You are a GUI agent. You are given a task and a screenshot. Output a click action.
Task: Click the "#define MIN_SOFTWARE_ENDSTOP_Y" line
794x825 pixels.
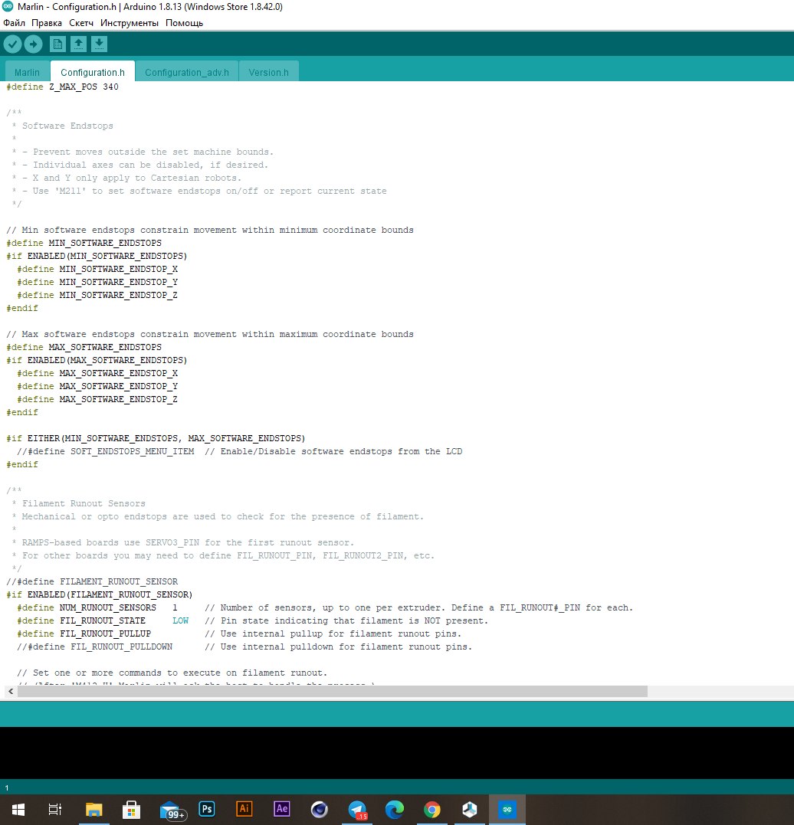tap(97, 282)
